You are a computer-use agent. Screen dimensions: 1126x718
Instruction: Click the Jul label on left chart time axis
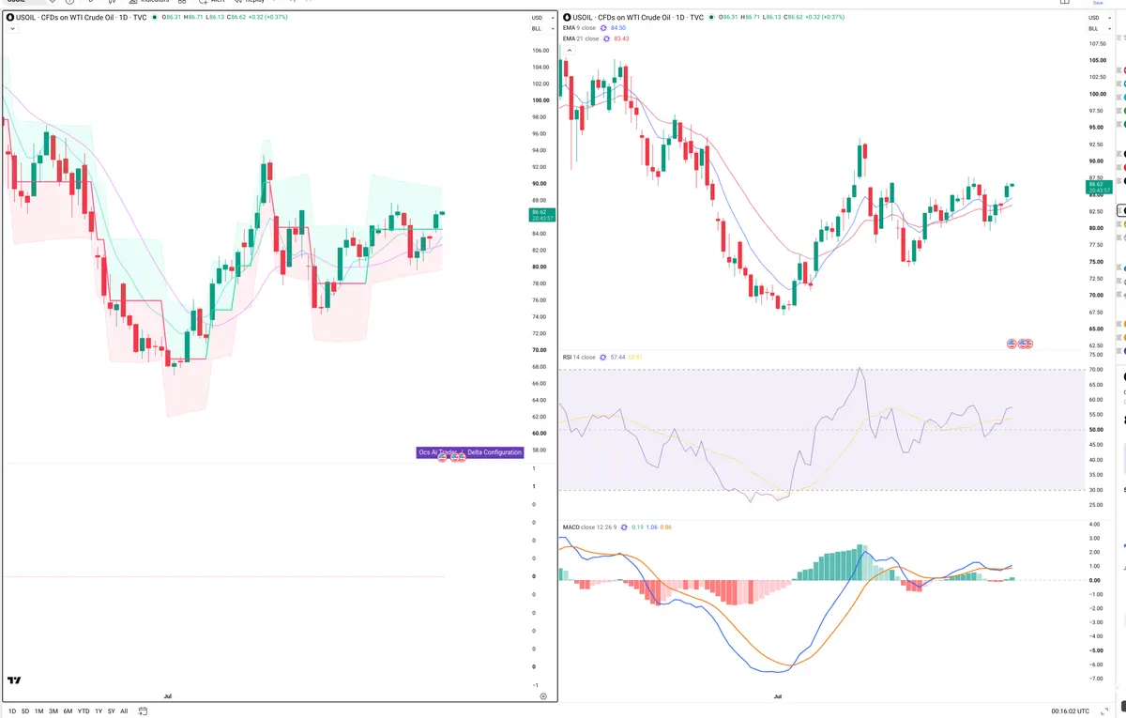(168, 696)
